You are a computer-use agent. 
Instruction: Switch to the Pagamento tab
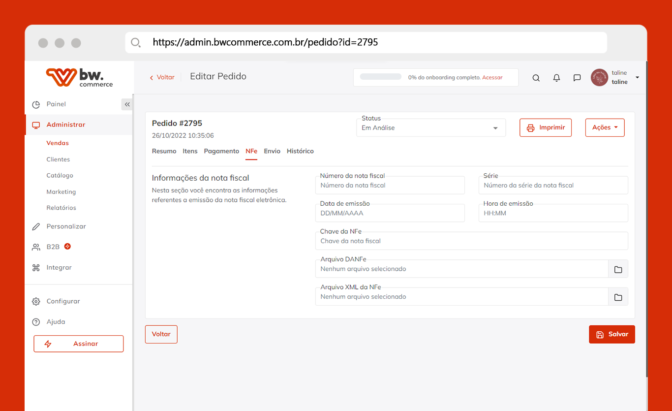[221, 151]
